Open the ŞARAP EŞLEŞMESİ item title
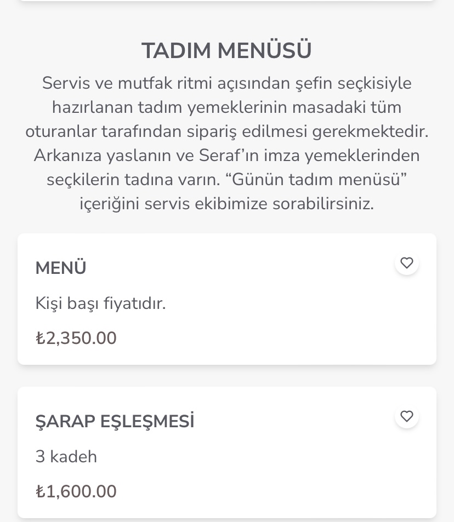Screen dimensions: 454x522 pyautogui.click(x=115, y=420)
